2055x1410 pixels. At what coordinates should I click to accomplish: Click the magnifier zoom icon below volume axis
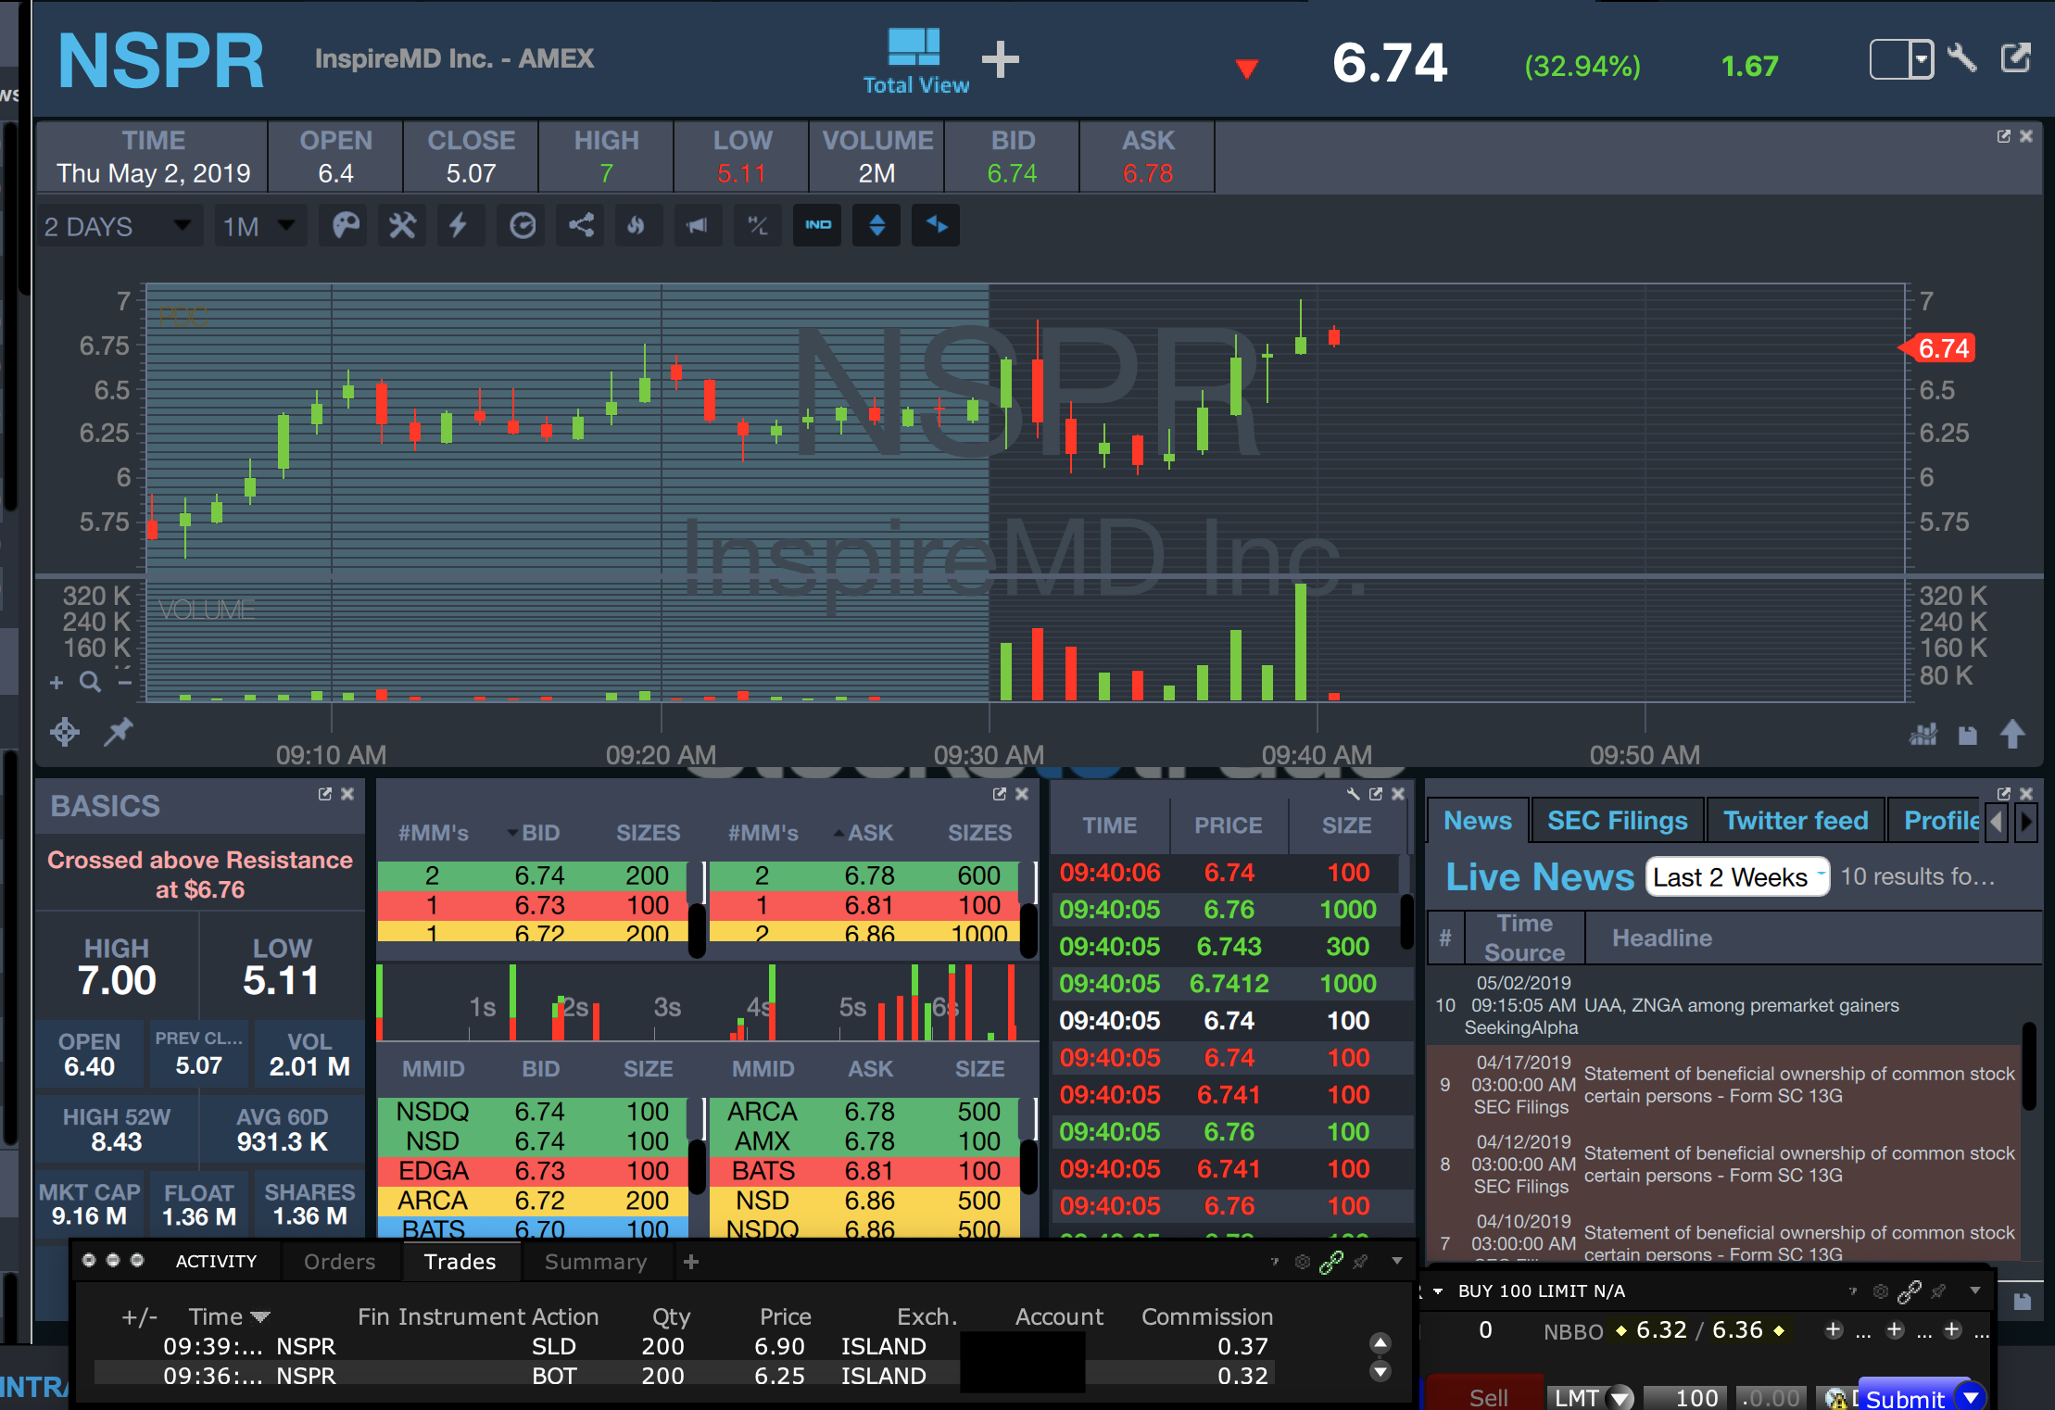click(90, 683)
